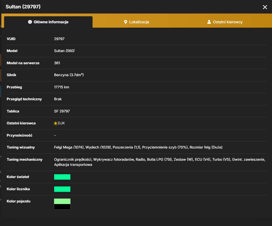Click the VUID value 29797

59,39
